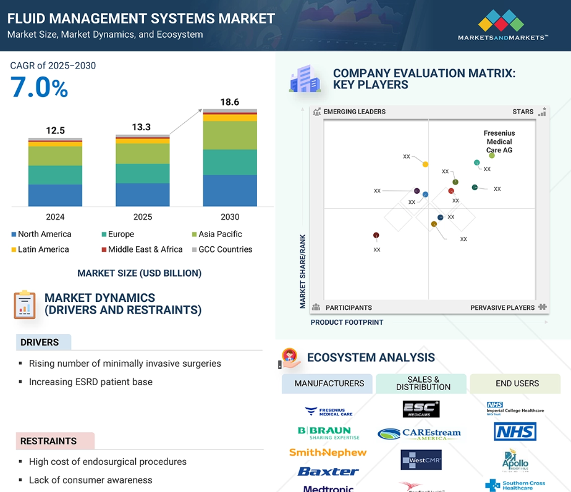This screenshot has height=492, width=571.
Task: Click the 2025 axis label
Action: tap(143, 217)
